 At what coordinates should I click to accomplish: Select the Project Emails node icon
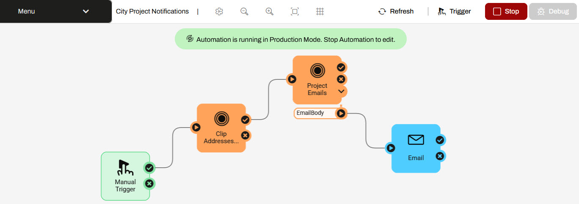point(317,71)
